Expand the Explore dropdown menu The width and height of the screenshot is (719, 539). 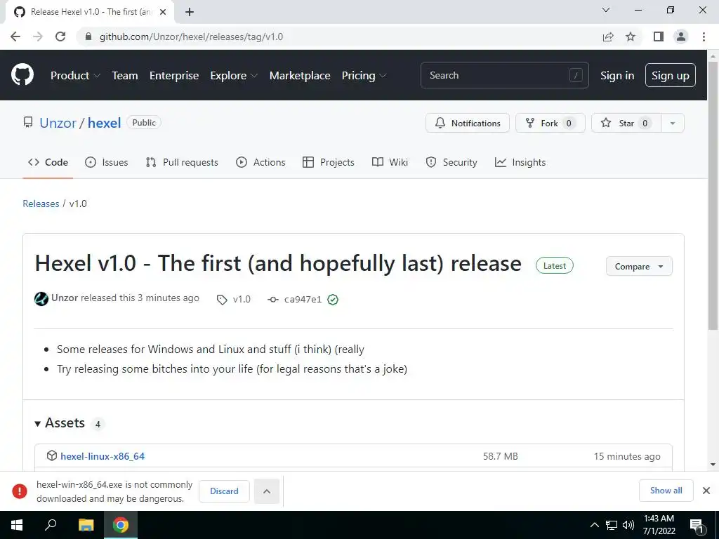click(234, 75)
